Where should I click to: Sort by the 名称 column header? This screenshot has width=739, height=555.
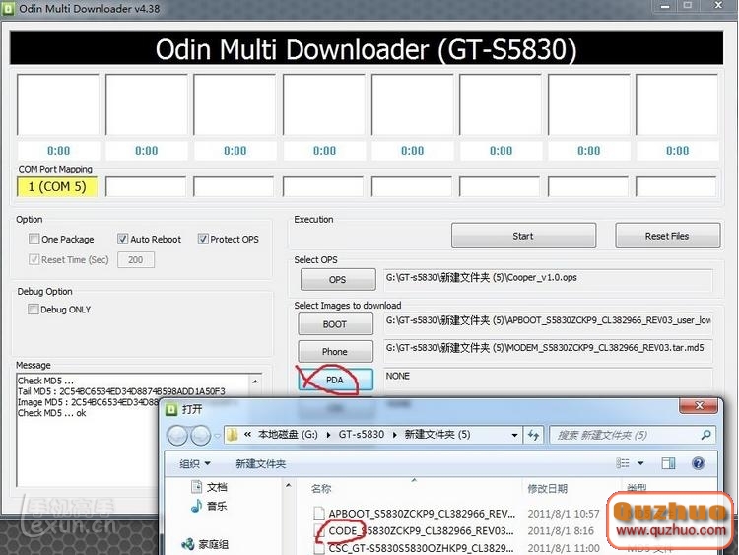click(x=321, y=489)
